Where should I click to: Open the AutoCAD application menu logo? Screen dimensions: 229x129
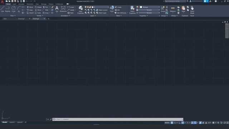click(x=2, y=2)
